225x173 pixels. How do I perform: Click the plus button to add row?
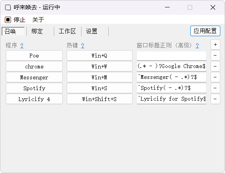pyautogui.click(x=215, y=45)
